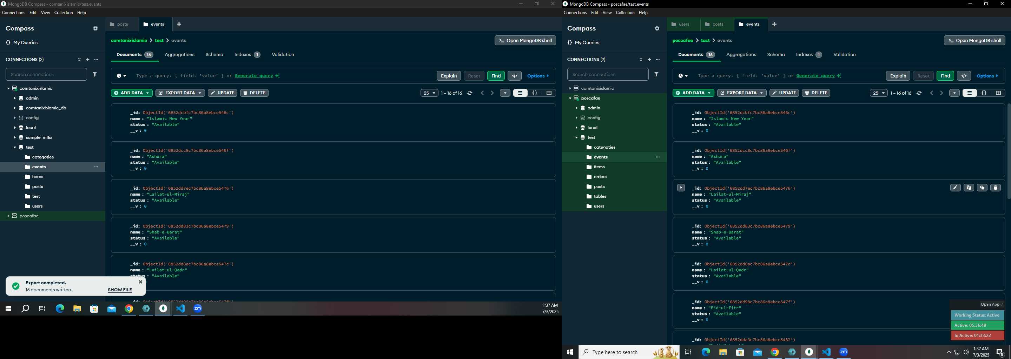1011x359 pixels.
Task: Open Collection menu in comtanixislamic window
Action: [x=64, y=13]
